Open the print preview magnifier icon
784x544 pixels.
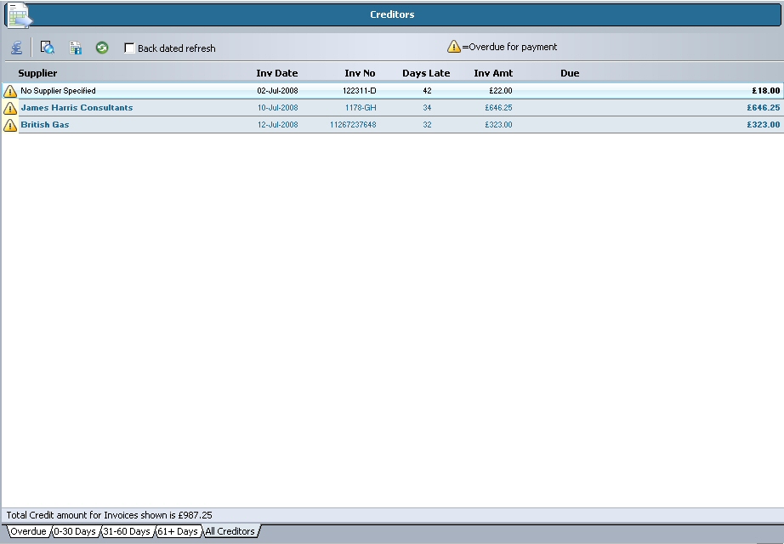[x=48, y=48]
